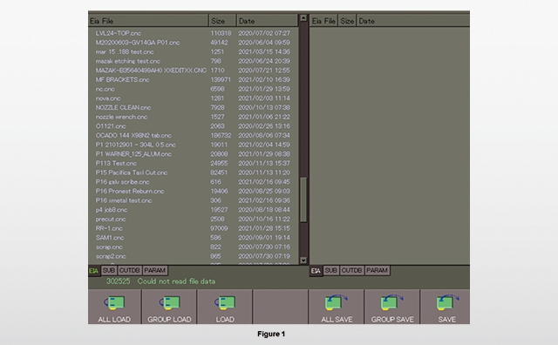Click the ALL SAVE icon button
Image resolution: width=558 pixels, height=345 pixels.
pos(337,307)
